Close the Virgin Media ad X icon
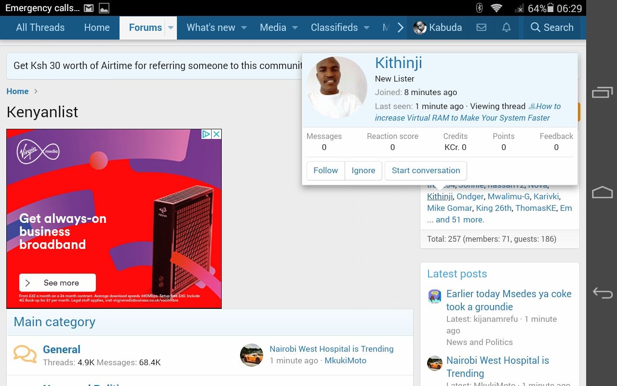Screen dimensions: 617x386 (216, 134)
